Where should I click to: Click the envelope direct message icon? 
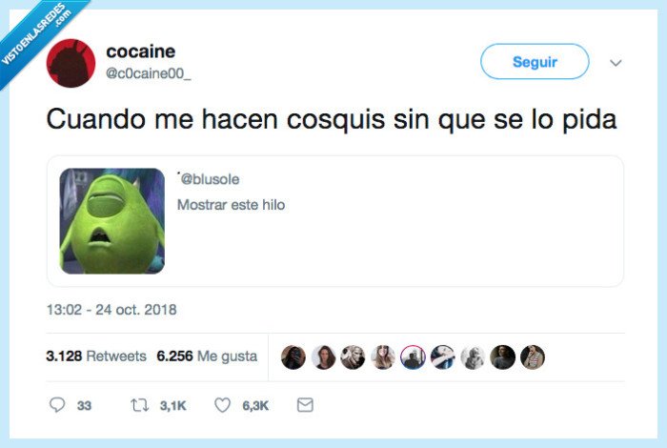click(305, 405)
